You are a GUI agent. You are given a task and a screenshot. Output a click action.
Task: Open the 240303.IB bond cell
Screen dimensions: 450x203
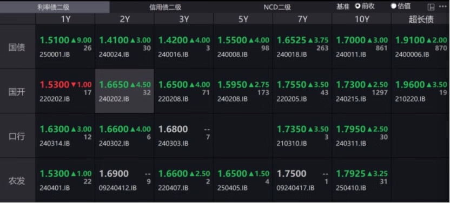pyautogui.click(x=184, y=136)
